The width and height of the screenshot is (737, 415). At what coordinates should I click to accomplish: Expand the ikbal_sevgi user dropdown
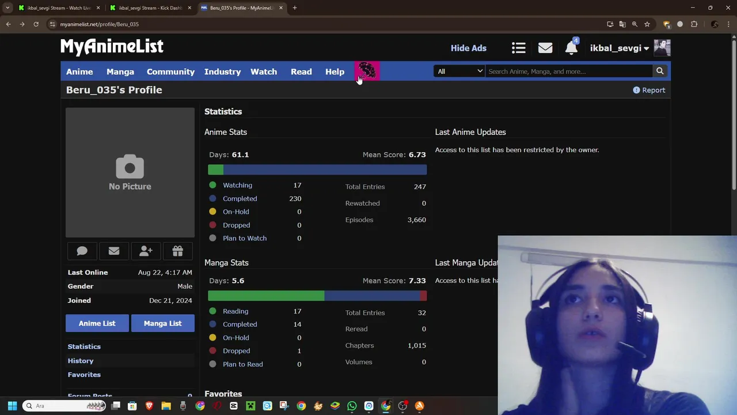point(620,48)
